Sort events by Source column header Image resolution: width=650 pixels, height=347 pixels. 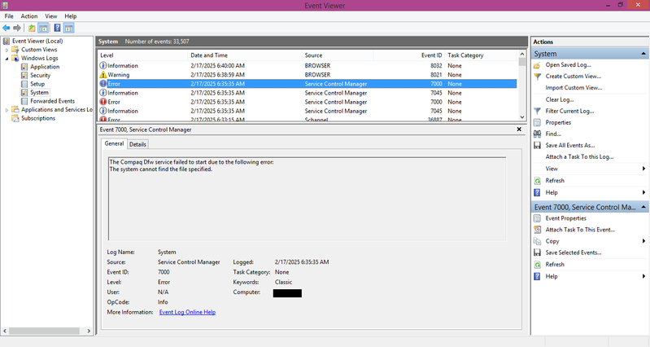click(338, 55)
